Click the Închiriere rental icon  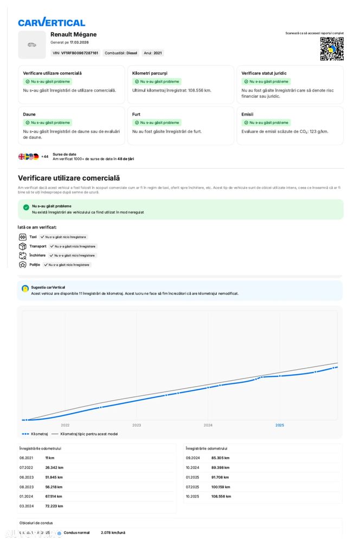(22, 255)
